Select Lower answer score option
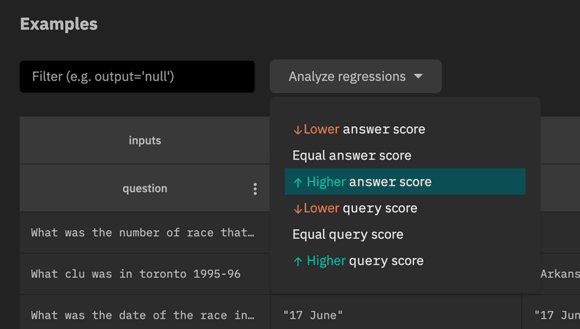 point(359,129)
